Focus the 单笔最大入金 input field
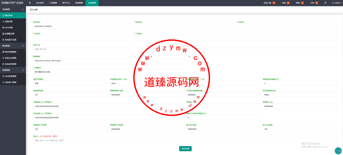Screen dimensions: 343x155 coord(300,106)
